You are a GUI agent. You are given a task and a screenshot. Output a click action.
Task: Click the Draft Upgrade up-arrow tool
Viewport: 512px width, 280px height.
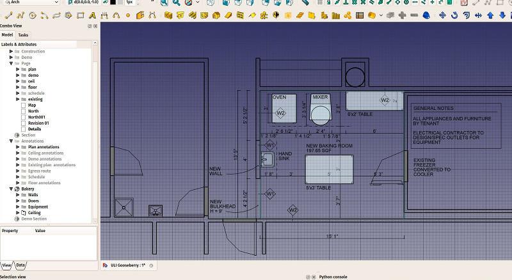click(x=490, y=15)
